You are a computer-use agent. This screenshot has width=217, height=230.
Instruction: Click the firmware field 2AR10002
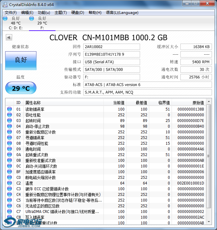111,47
